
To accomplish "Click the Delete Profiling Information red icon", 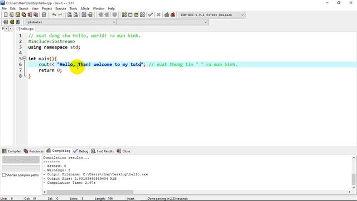I will [x=173, y=15].
